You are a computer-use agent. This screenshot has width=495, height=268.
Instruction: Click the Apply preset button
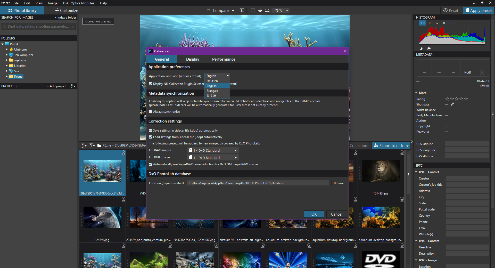(478, 11)
